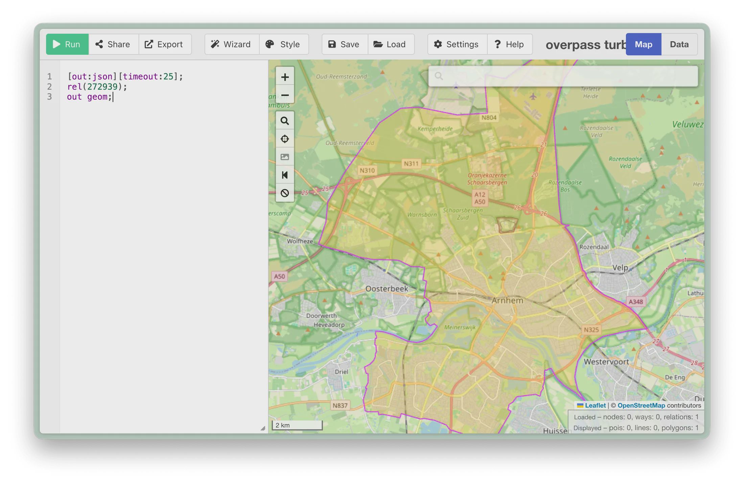Open the Settings dialog
The width and height of the screenshot is (744, 484).
(x=457, y=44)
